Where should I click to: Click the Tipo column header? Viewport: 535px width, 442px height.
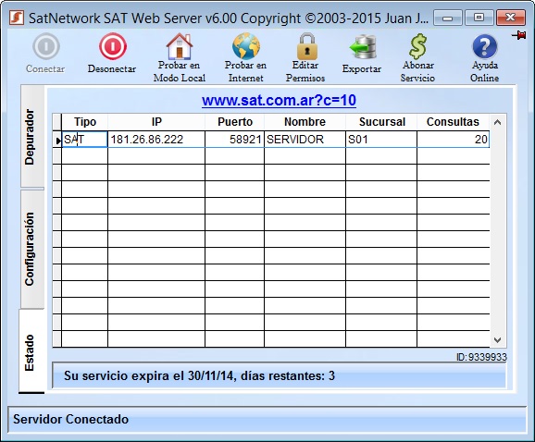pos(85,122)
